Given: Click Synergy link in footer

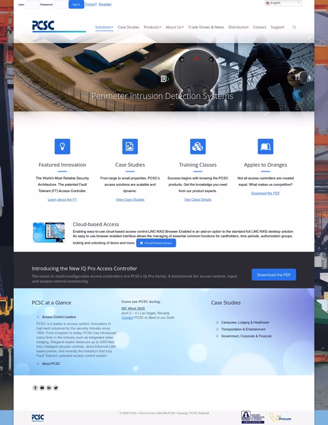Looking at the screenshot, I should [x=183, y=413].
